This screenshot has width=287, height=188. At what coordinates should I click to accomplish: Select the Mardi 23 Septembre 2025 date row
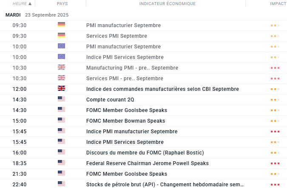coord(37,15)
